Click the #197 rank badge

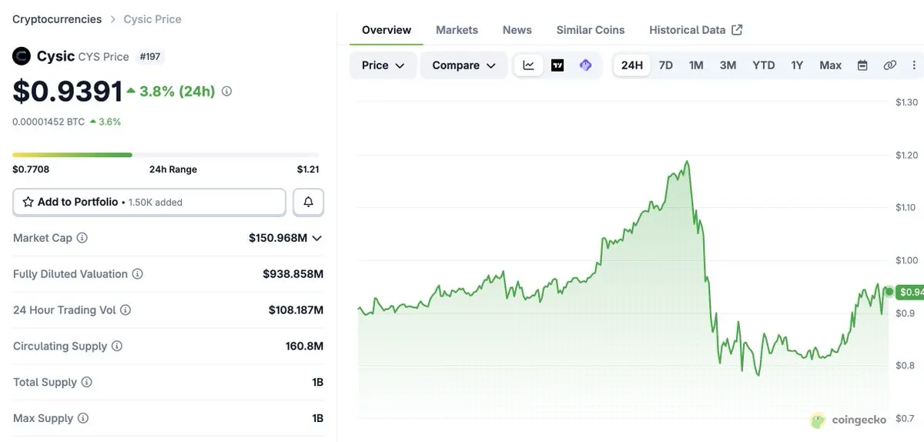pos(150,57)
